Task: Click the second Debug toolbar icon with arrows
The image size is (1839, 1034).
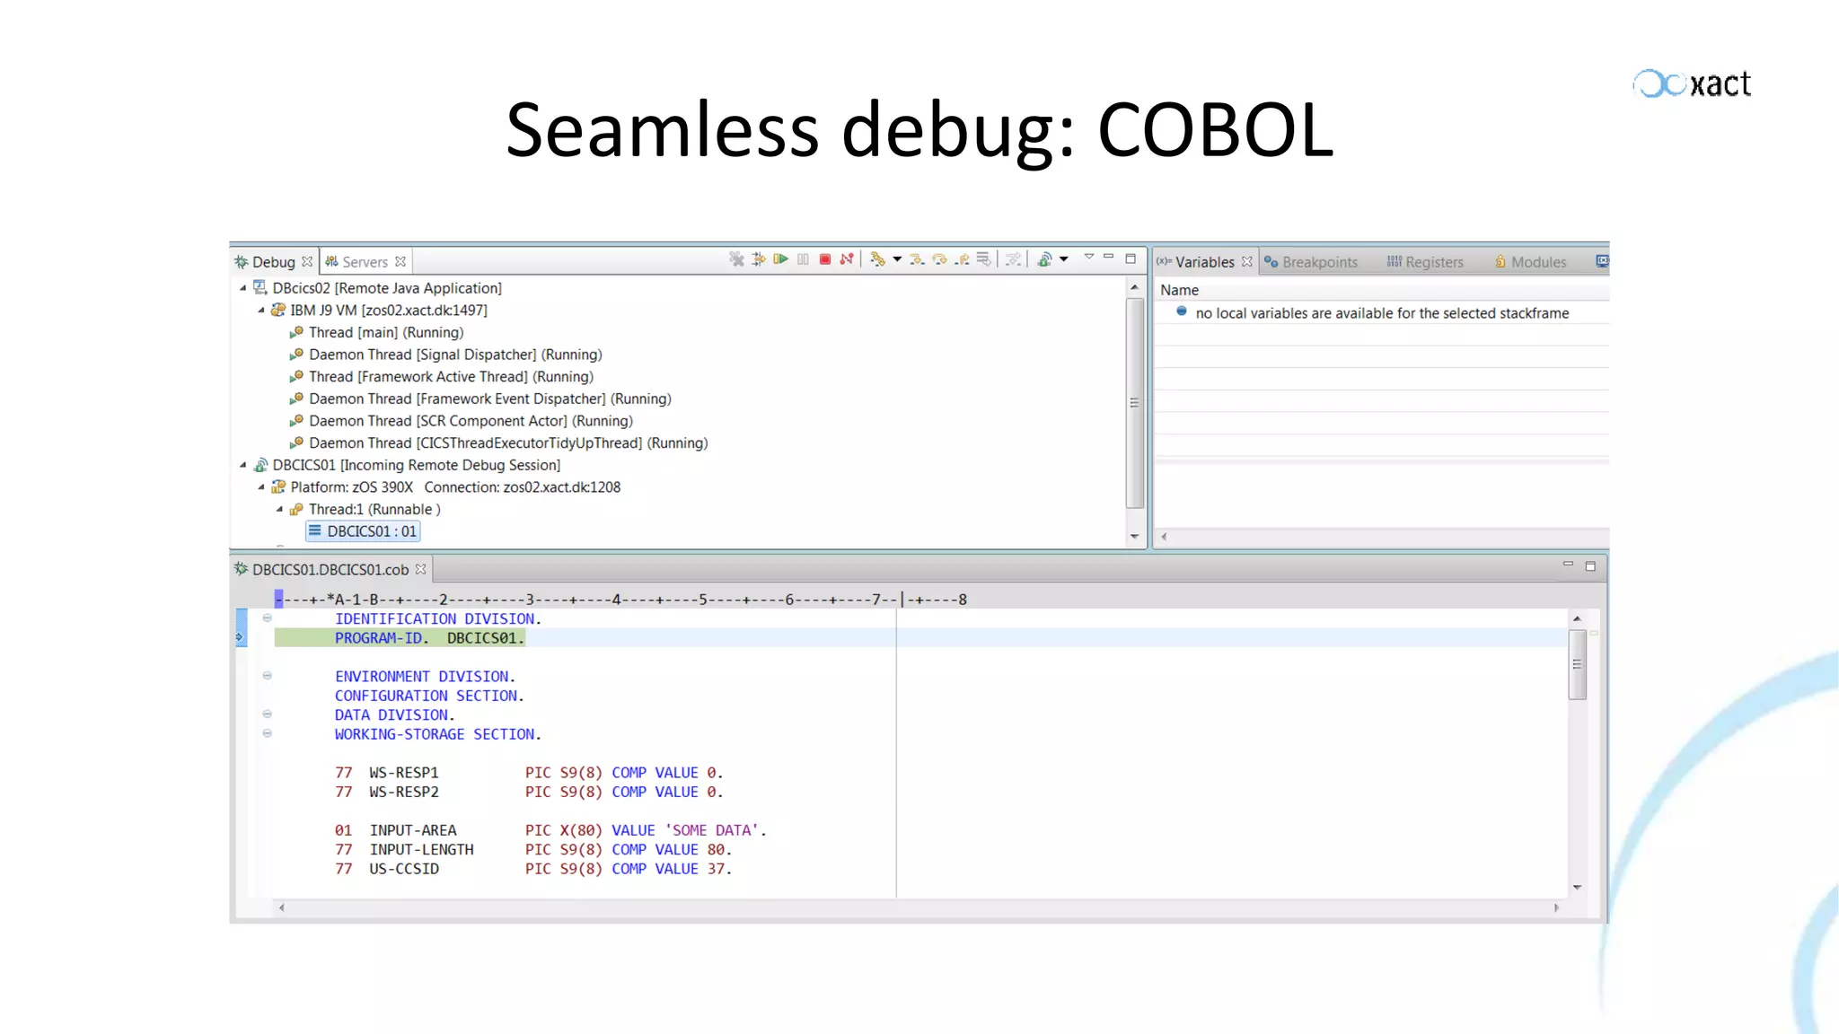Action: 759,259
